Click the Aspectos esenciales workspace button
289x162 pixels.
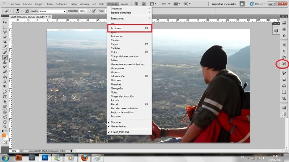click(224, 4)
